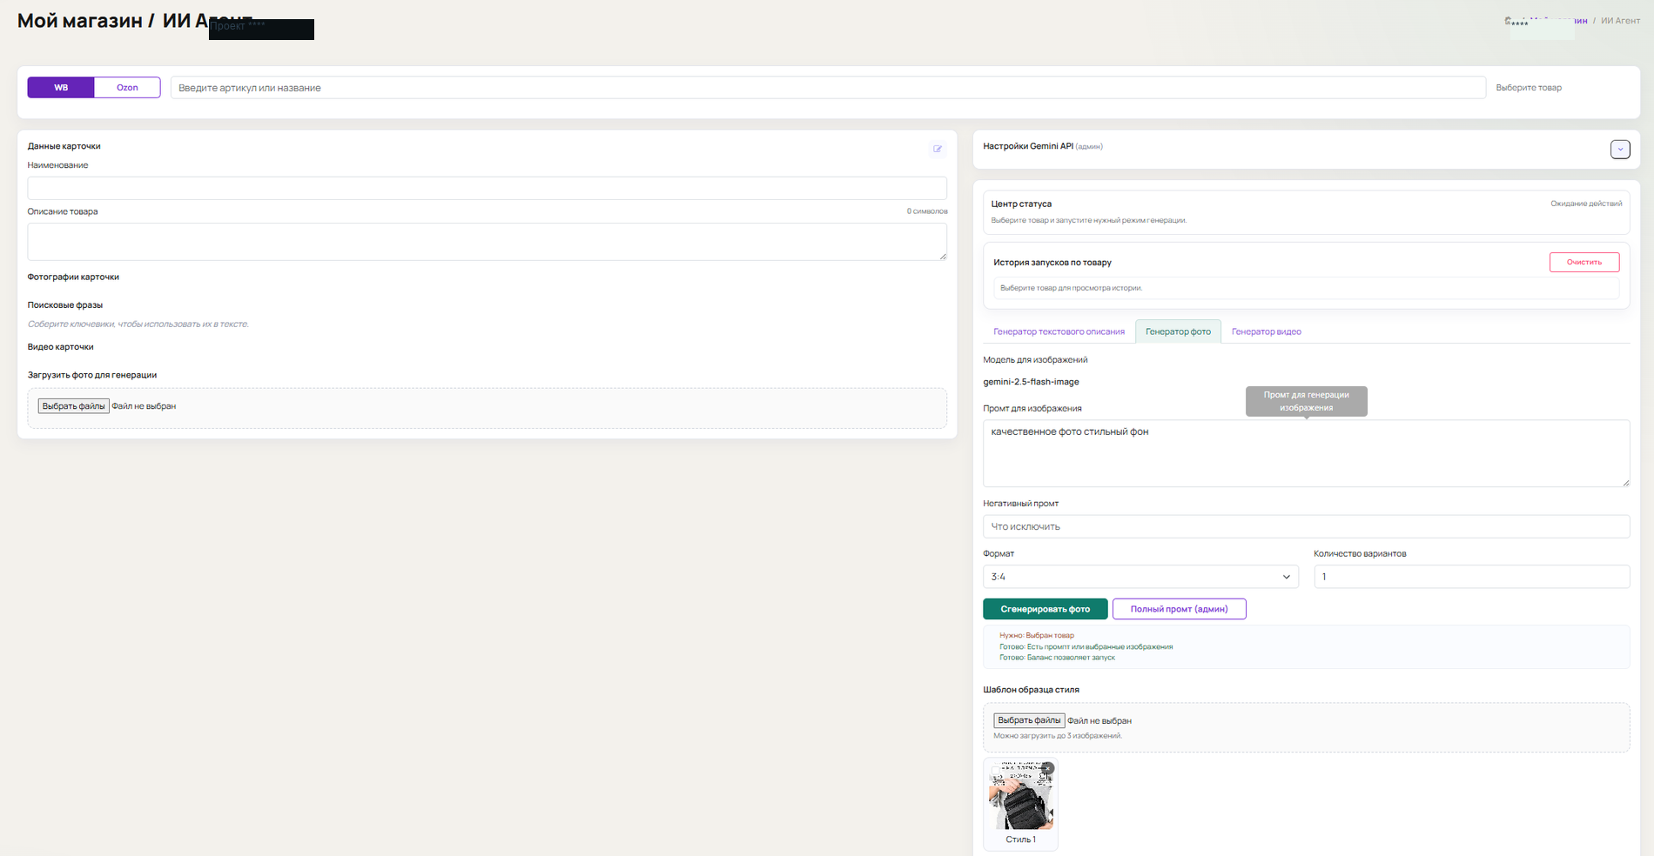Expand the Настройки Gemini API panel
Screen dimensions: 1654x856
(1619, 150)
